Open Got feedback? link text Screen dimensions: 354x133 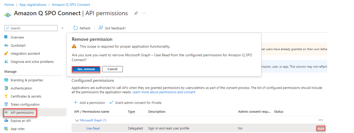(115, 28)
